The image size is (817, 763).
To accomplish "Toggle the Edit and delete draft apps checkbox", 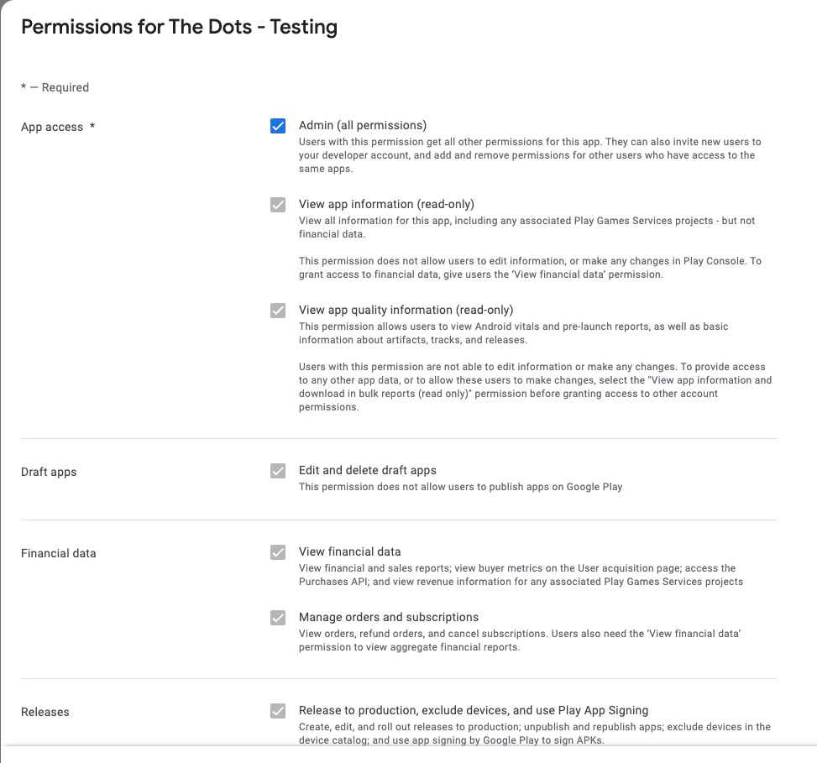I will point(278,471).
